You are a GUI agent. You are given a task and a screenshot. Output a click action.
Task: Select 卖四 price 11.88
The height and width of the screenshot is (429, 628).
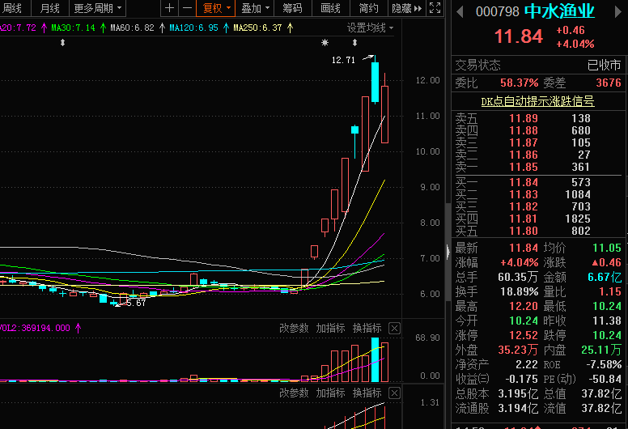click(524, 130)
